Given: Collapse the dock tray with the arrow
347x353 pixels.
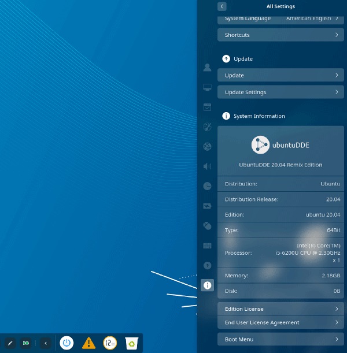Looking at the screenshot, I should pos(46,343).
